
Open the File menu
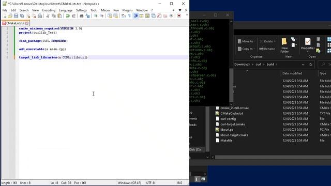click(x=5, y=10)
